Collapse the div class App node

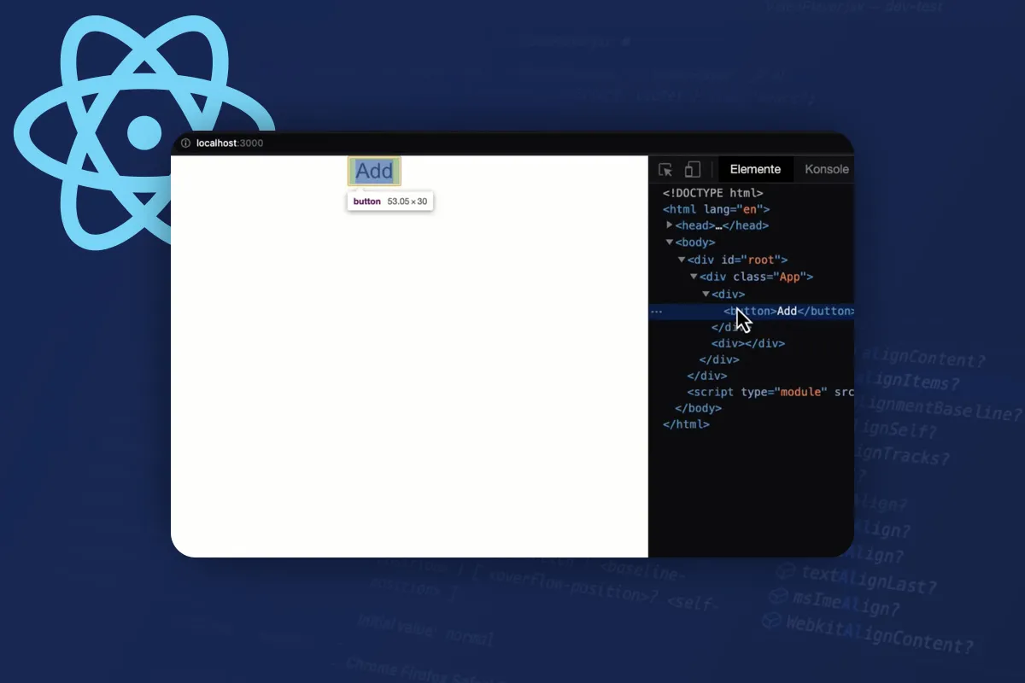point(694,277)
